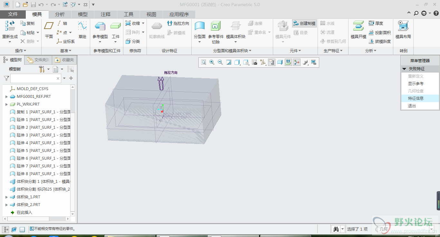The image size is (440, 237).
Task: Click the 轴 axis tool
Action: (62, 23)
